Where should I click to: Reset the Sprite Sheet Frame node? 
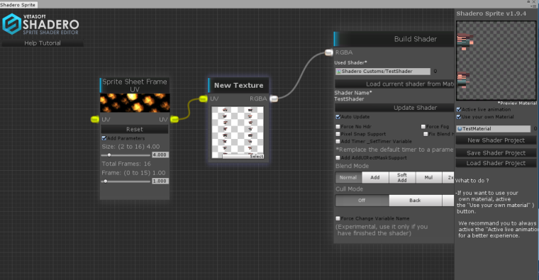[135, 129]
